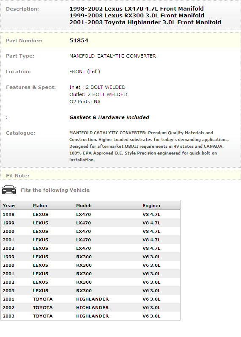This screenshot has height=337, width=241.
Task: Select the 2003 TOYOTA HIGHLANDER row
Action: (90, 316)
